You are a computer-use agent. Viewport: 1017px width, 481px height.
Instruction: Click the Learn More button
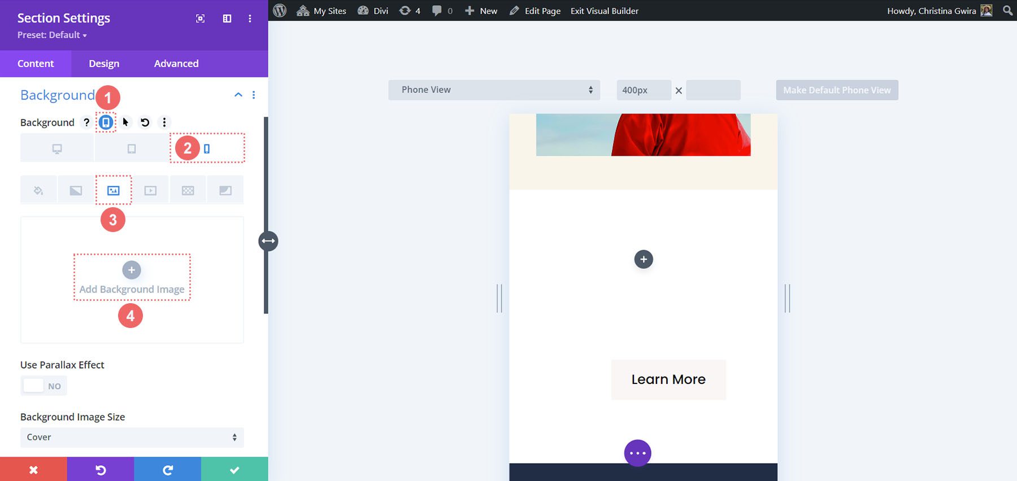pyautogui.click(x=668, y=380)
